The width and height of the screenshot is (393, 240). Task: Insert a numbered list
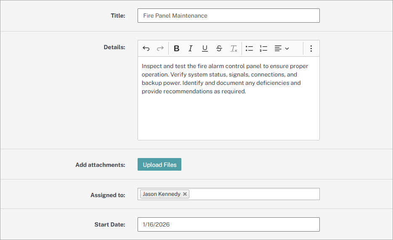tap(263, 48)
